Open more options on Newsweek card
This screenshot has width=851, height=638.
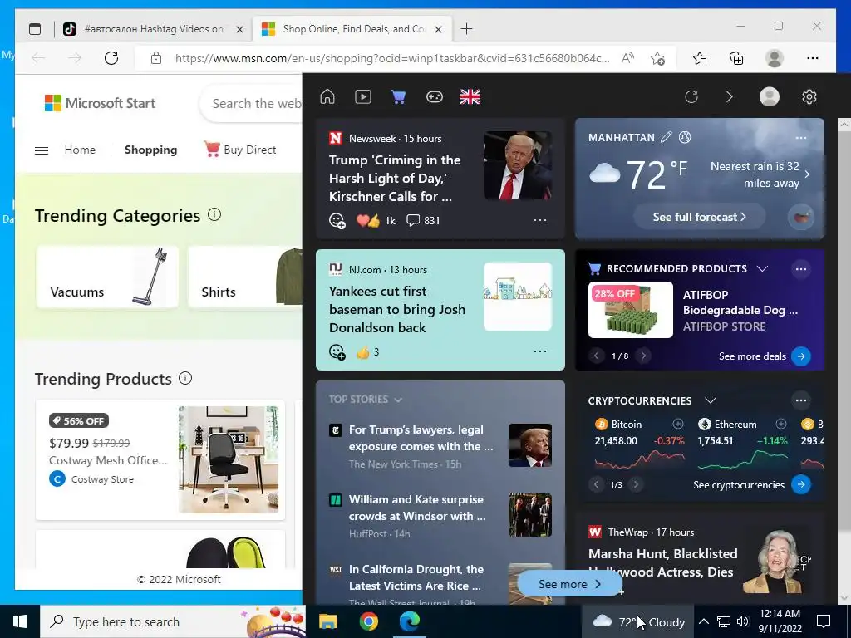tap(540, 220)
